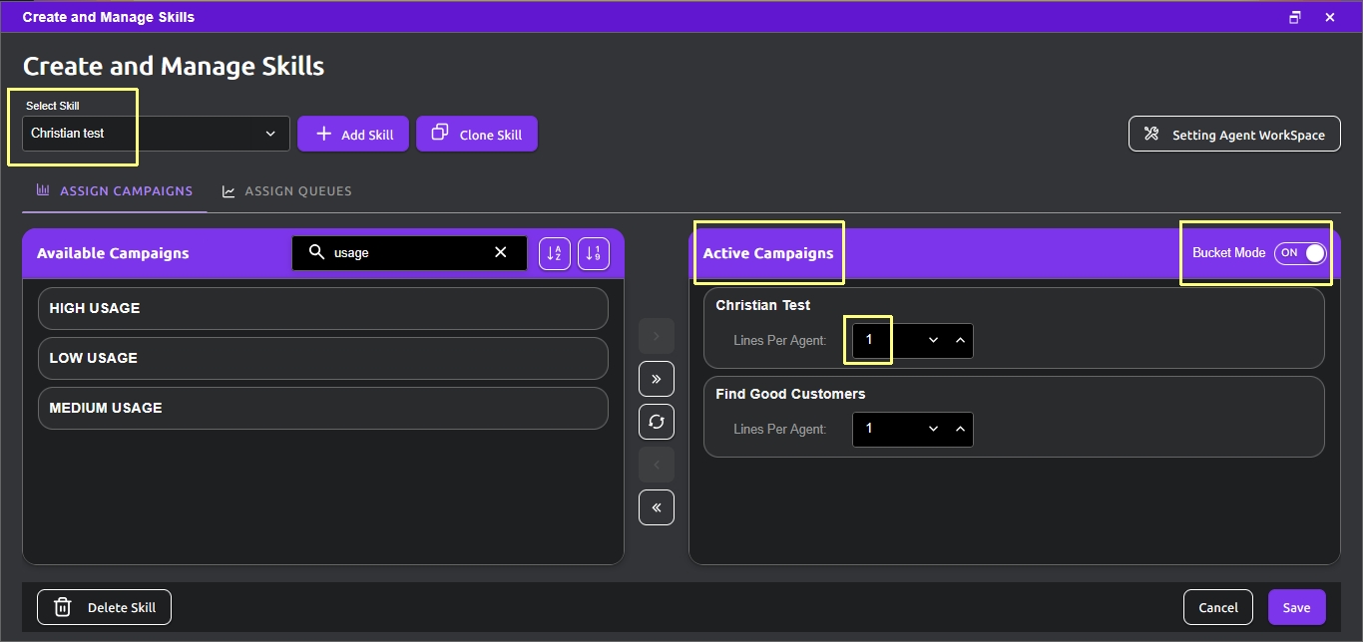
Task: Click the Add Skill button
Action: (353, 135)
